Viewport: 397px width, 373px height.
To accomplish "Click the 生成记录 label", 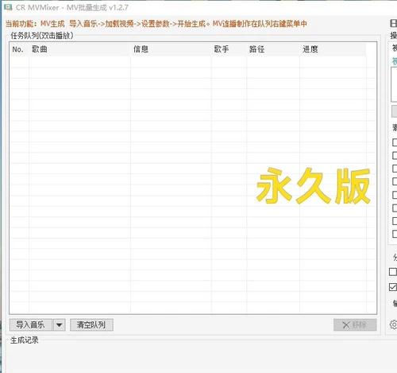I will [x=25, y=340].
